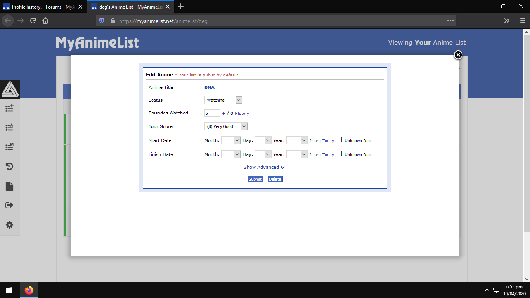Check Unknown Date for the Finish Date
Screen dimensions: 530x298
[339, 154]
